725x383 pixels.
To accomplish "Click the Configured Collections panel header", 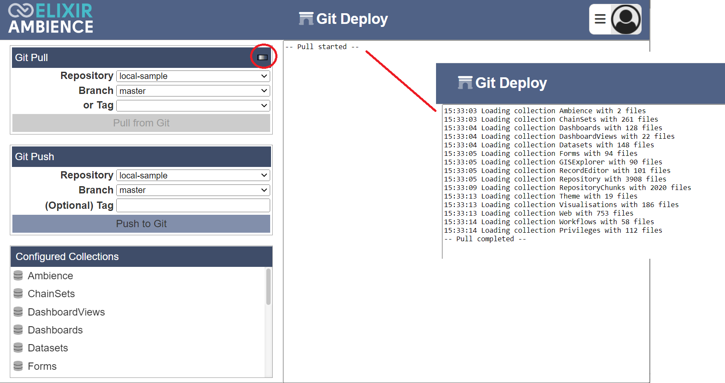I will [x=141, y=257].
